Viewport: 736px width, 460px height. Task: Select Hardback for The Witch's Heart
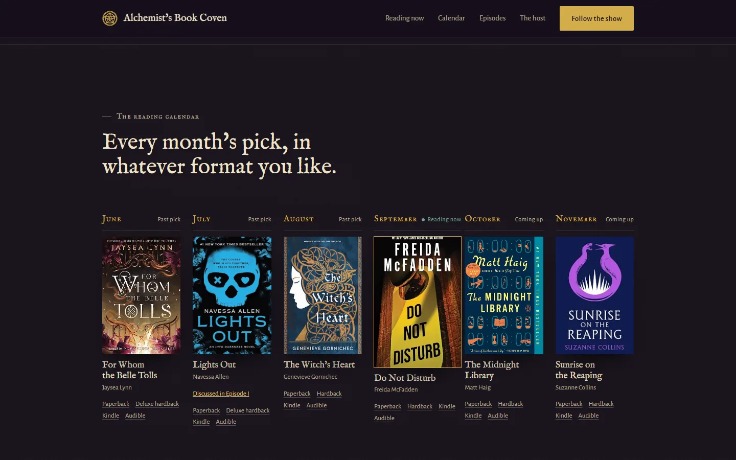coord(329,394)
